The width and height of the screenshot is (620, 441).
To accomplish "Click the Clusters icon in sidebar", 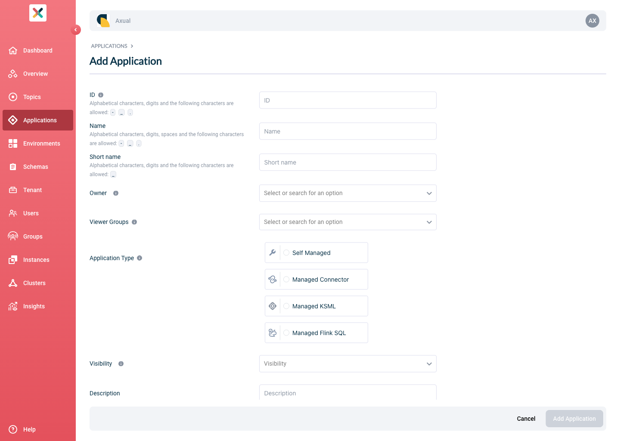I will [13, 283].
